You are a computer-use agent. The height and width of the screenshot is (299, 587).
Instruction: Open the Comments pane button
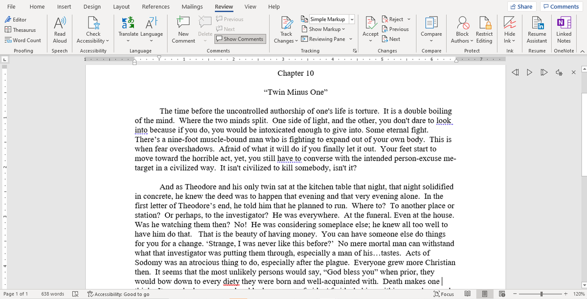(x=561, y=6)
